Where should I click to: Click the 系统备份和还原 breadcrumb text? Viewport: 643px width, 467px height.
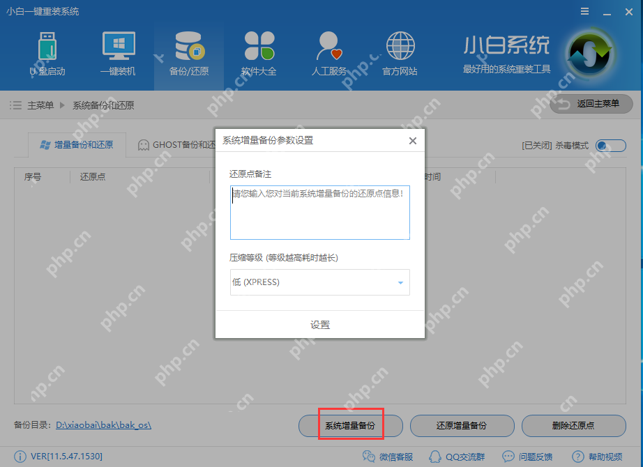103,105
